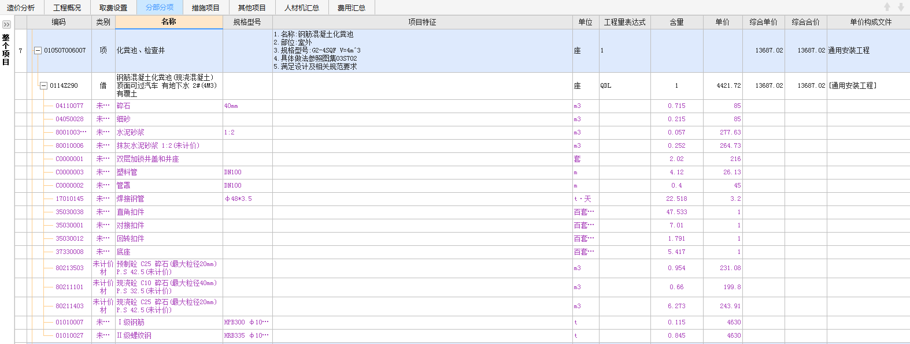Collapse item 010507006007 tree node

(38, 51)
